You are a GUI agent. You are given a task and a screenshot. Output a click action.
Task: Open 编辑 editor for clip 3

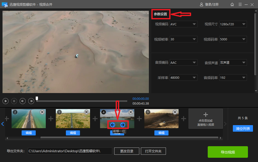[x=73, y=133]
